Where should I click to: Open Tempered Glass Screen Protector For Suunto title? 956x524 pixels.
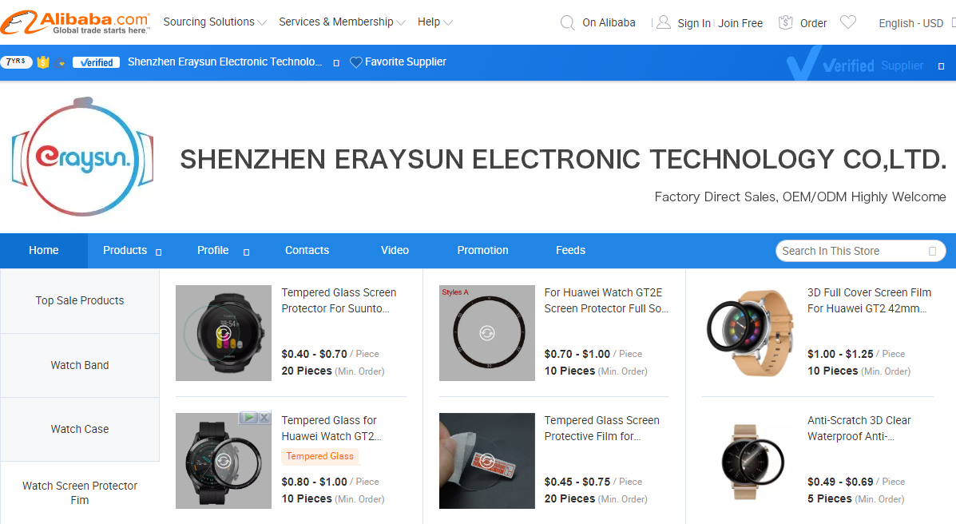point(339,300)
